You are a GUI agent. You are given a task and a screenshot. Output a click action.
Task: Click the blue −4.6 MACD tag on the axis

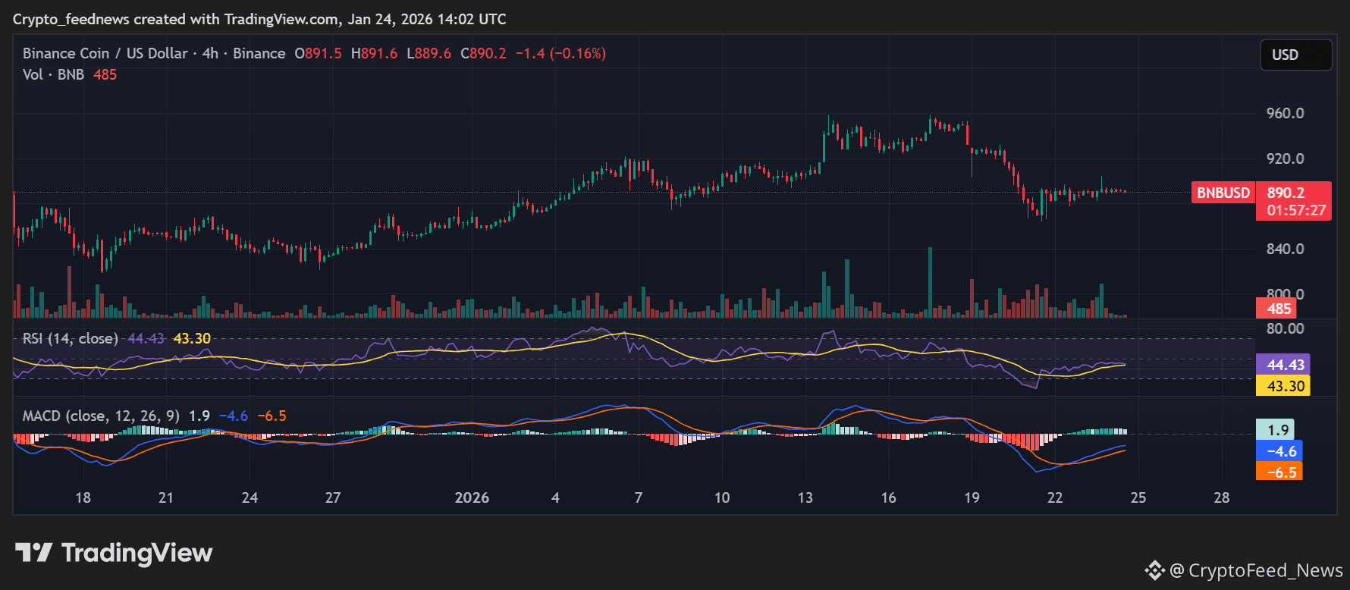coord(1279,451)
